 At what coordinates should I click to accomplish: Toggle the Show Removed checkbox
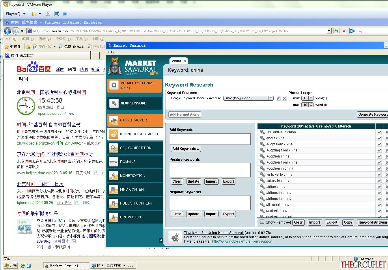pyautogui.click(x=262, y=222)
